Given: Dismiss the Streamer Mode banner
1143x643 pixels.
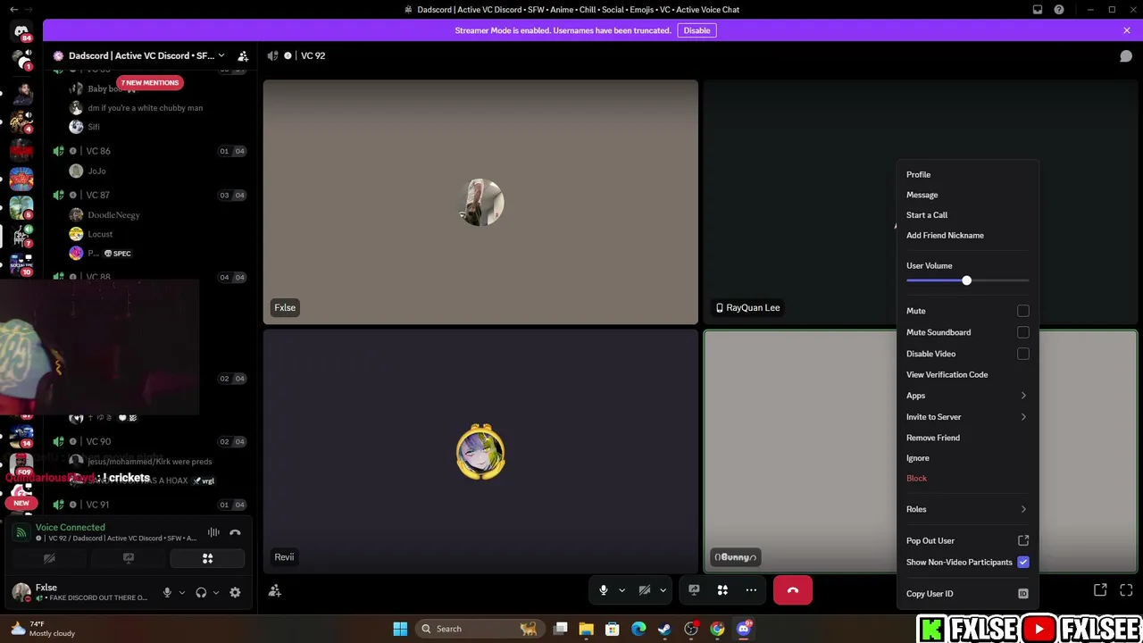Looking at the screenshot, I should coord(1127,30).
